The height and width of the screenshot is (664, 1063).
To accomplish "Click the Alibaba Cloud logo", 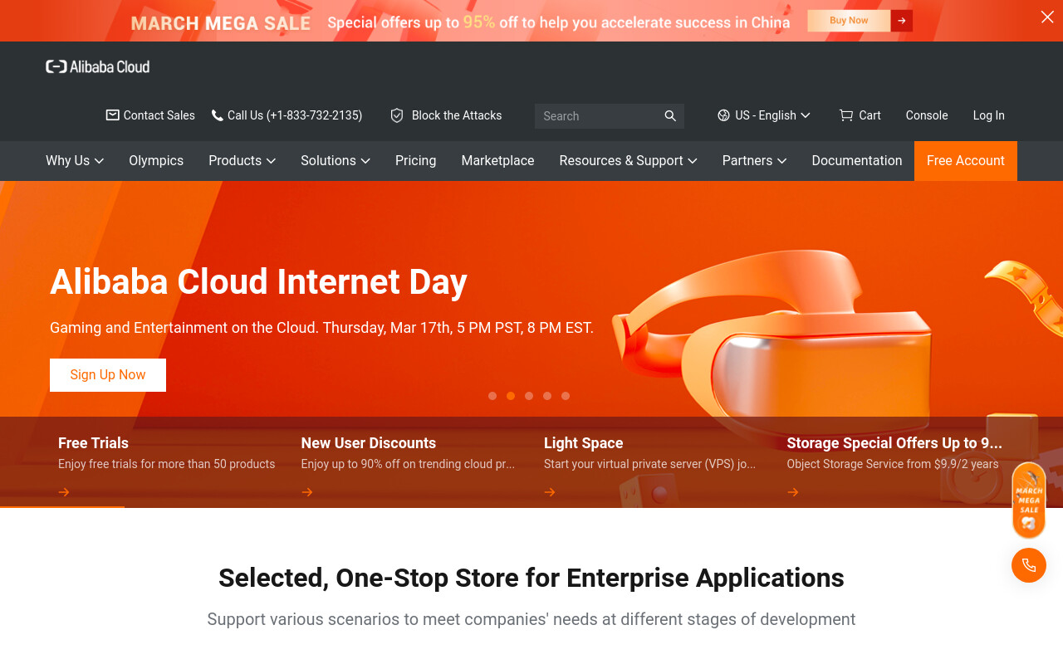I will point(98,66).
